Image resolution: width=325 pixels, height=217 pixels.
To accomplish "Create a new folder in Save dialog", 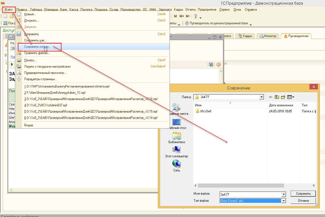I will point(283,97).
